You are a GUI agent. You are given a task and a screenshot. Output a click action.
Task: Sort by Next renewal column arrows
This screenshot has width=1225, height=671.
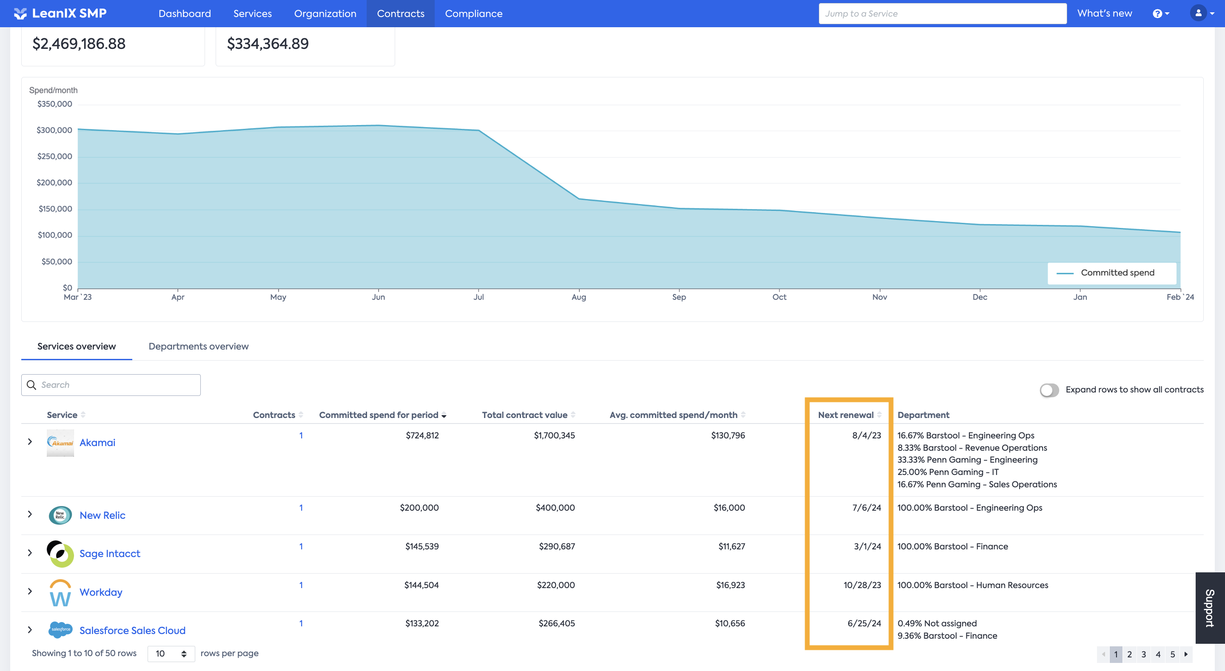(x=879, y=415)
